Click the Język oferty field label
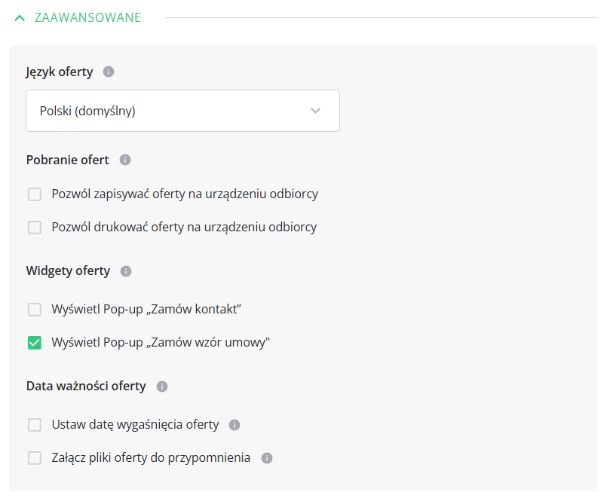This screenshot has width=607, height=492. [x=60, y=72]
